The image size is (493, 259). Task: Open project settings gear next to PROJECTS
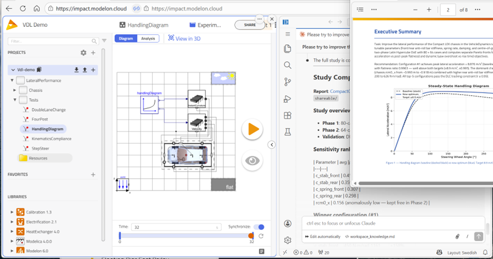coord(83,53)
